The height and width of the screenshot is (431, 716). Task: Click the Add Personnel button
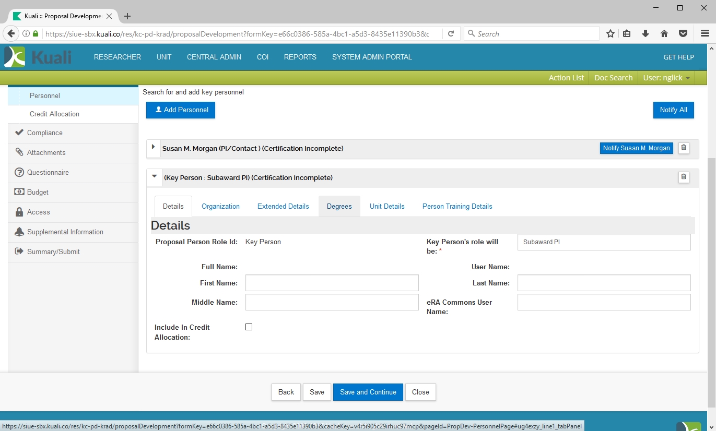(x=181, y=110)
